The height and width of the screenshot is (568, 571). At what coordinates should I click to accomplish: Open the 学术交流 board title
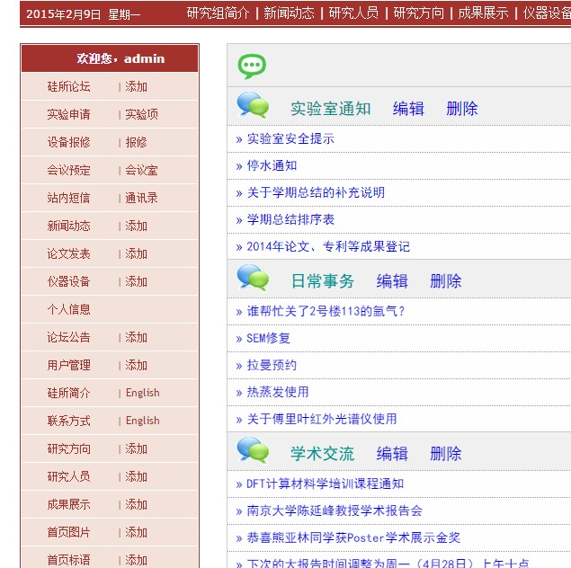click(323, 454)
